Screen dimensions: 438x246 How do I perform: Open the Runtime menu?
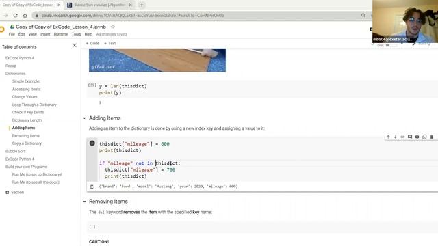(x=61, y=34)
